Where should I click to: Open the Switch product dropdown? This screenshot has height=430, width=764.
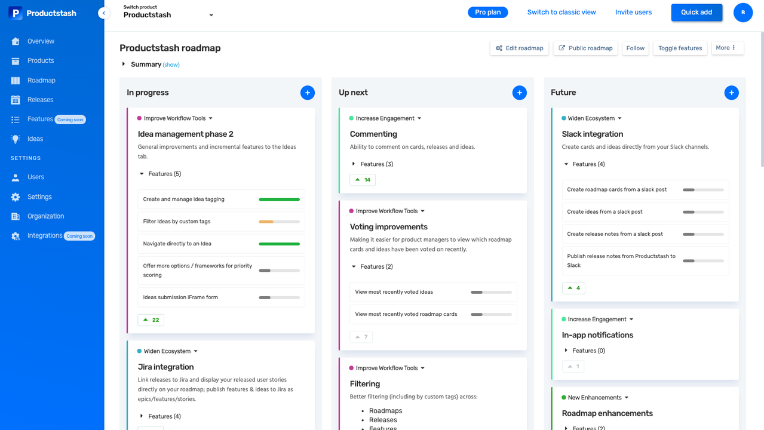coord(211,16)
